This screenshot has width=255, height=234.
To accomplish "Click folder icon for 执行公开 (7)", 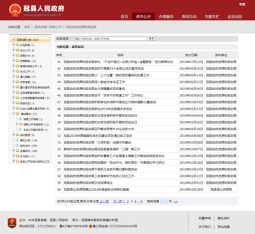I will point(17,71).
